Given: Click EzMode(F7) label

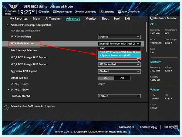Looking at the screenshot, I should (147, 127).
